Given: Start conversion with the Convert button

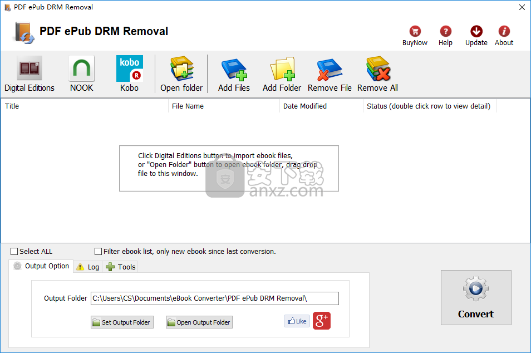Looking at the screenshot, I should tap(476, 297).
